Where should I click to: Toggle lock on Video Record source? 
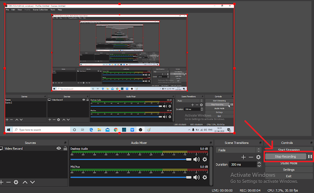[x=65, y=148]
